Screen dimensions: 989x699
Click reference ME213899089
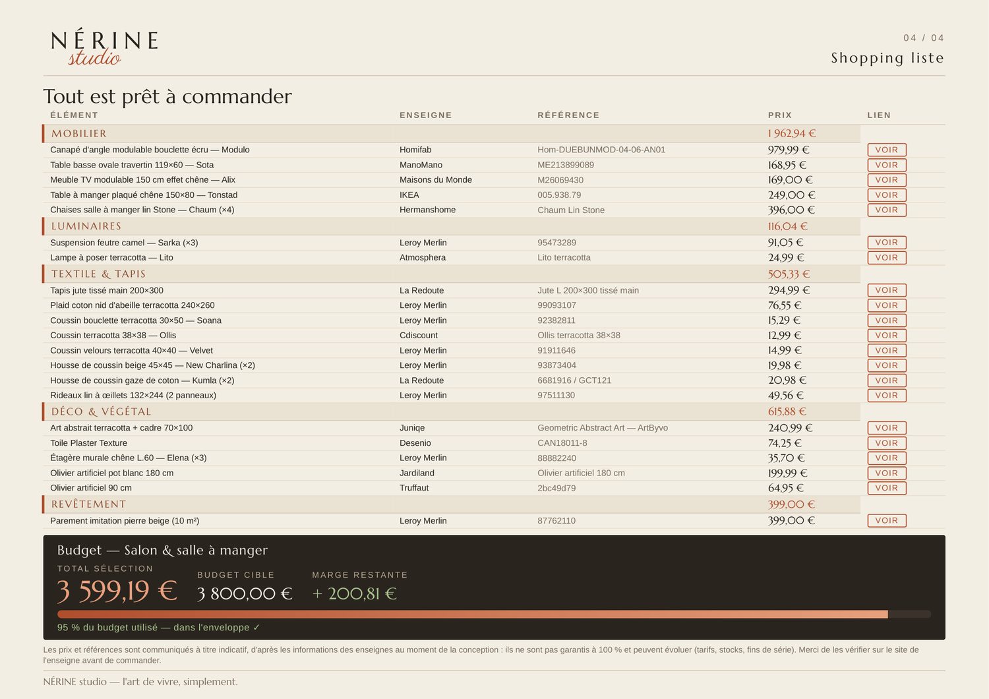[x=566, y=165]
